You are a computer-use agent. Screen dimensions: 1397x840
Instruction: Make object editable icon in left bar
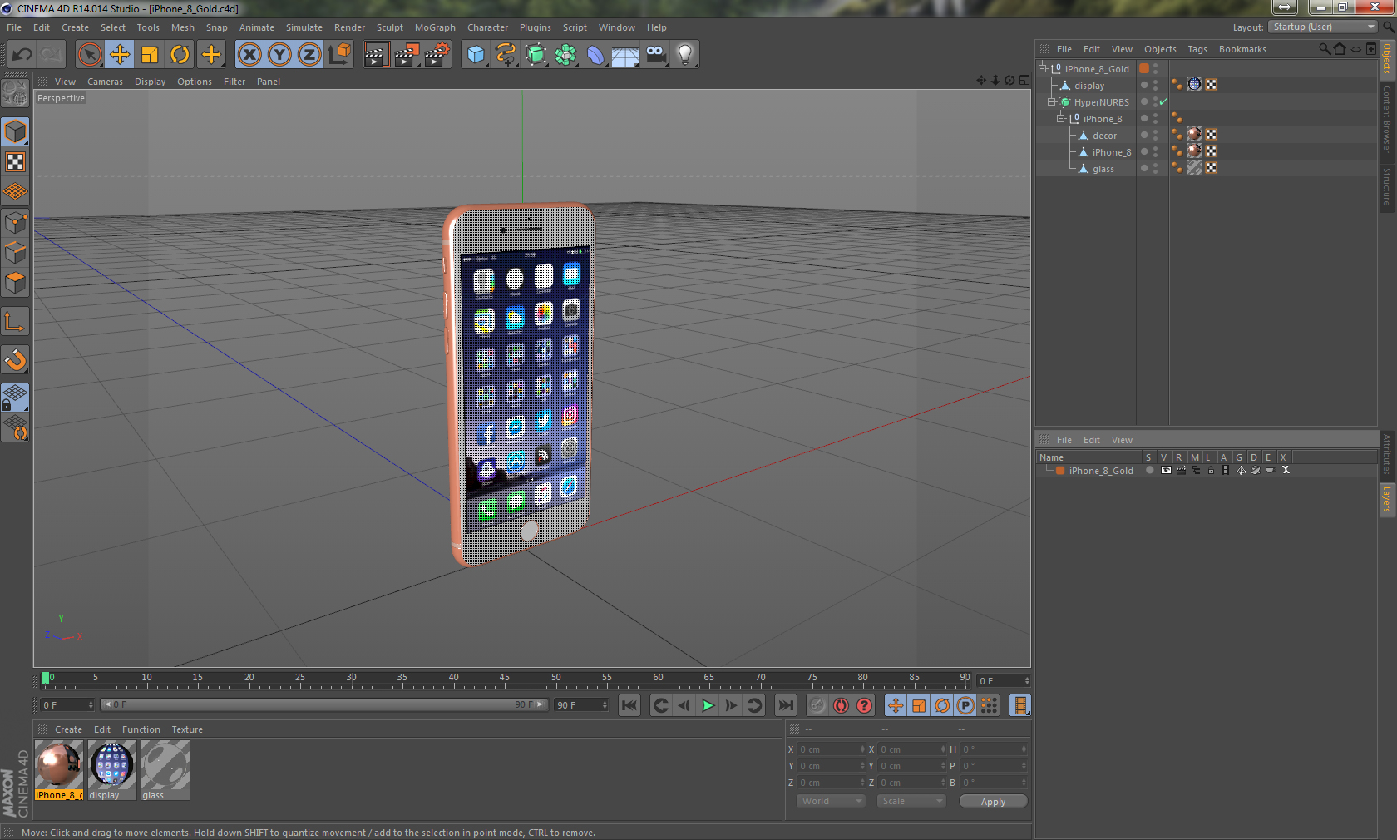15,93
